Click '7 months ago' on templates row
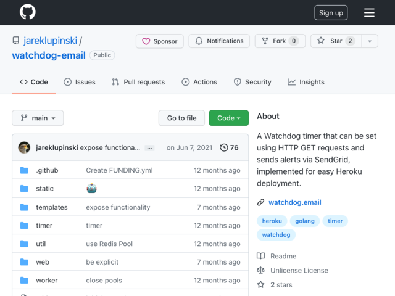The image size is (395, 296). point(218,207)
